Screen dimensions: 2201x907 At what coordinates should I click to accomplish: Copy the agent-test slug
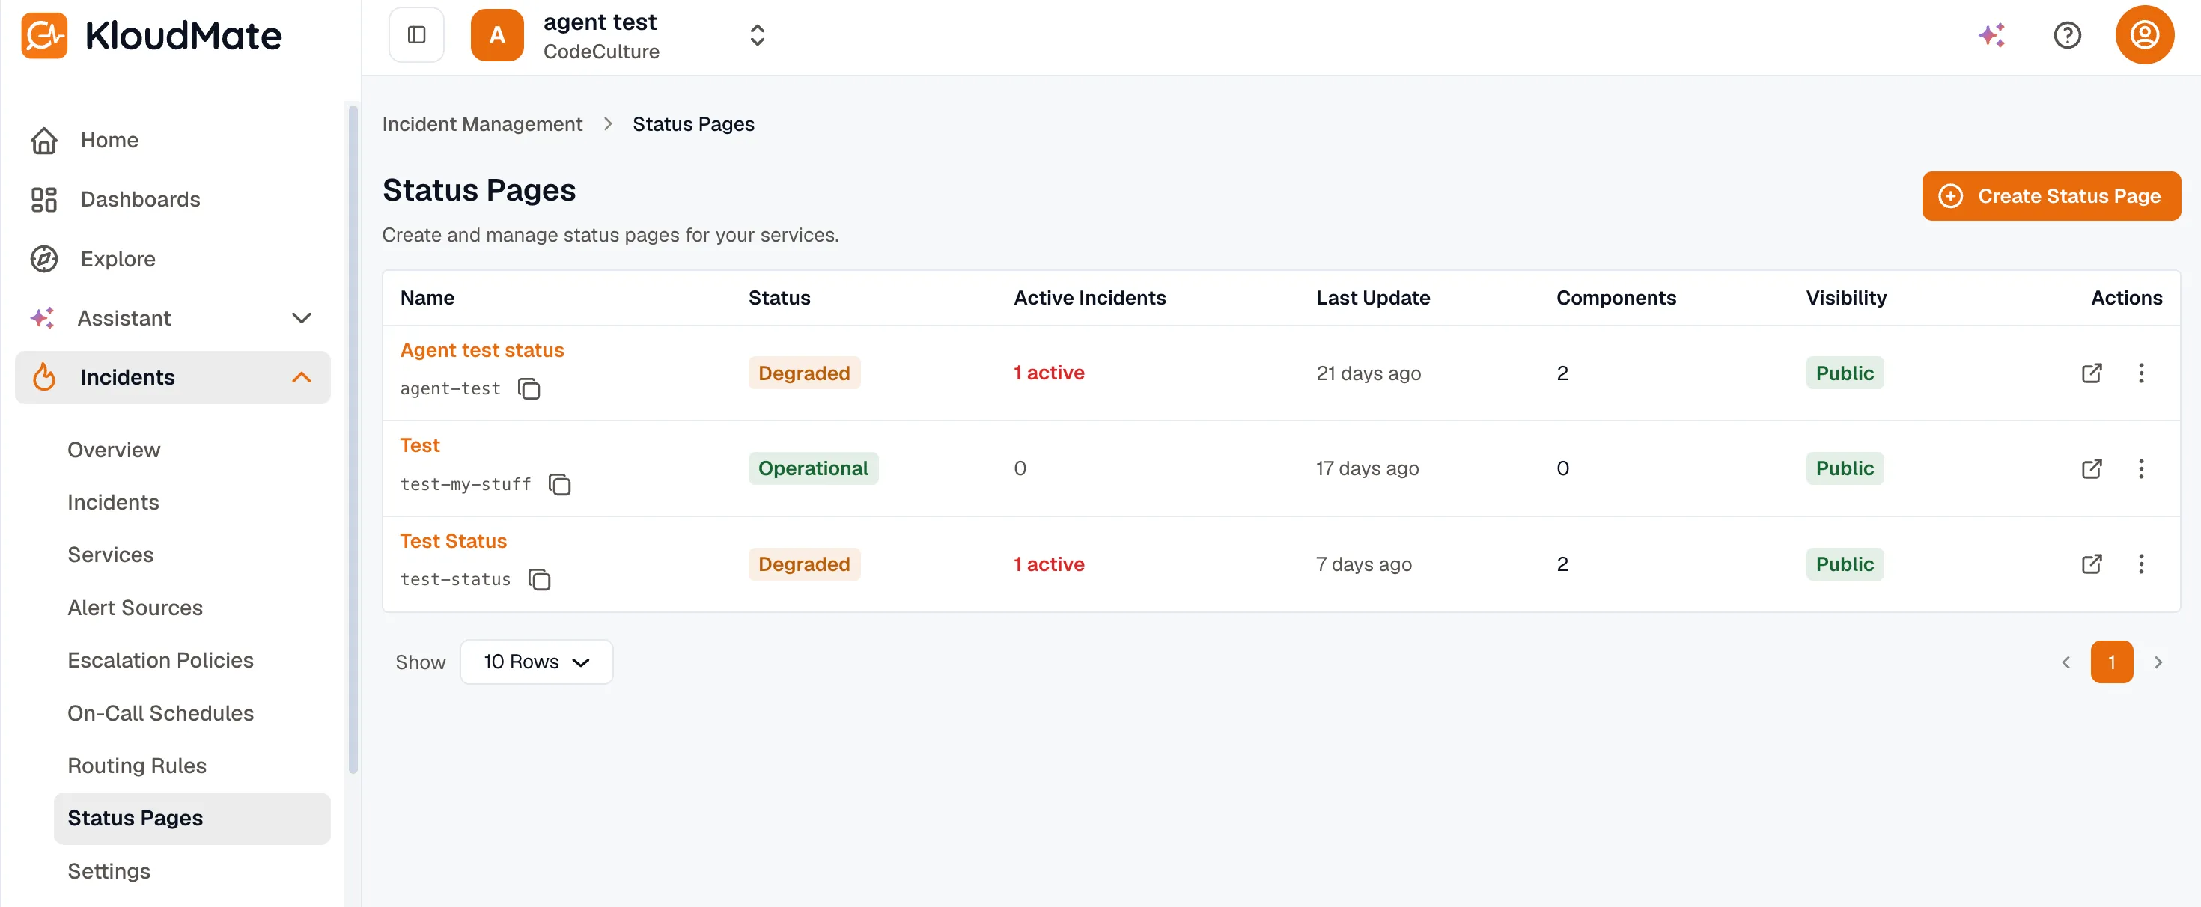click(x=529, y=388)
